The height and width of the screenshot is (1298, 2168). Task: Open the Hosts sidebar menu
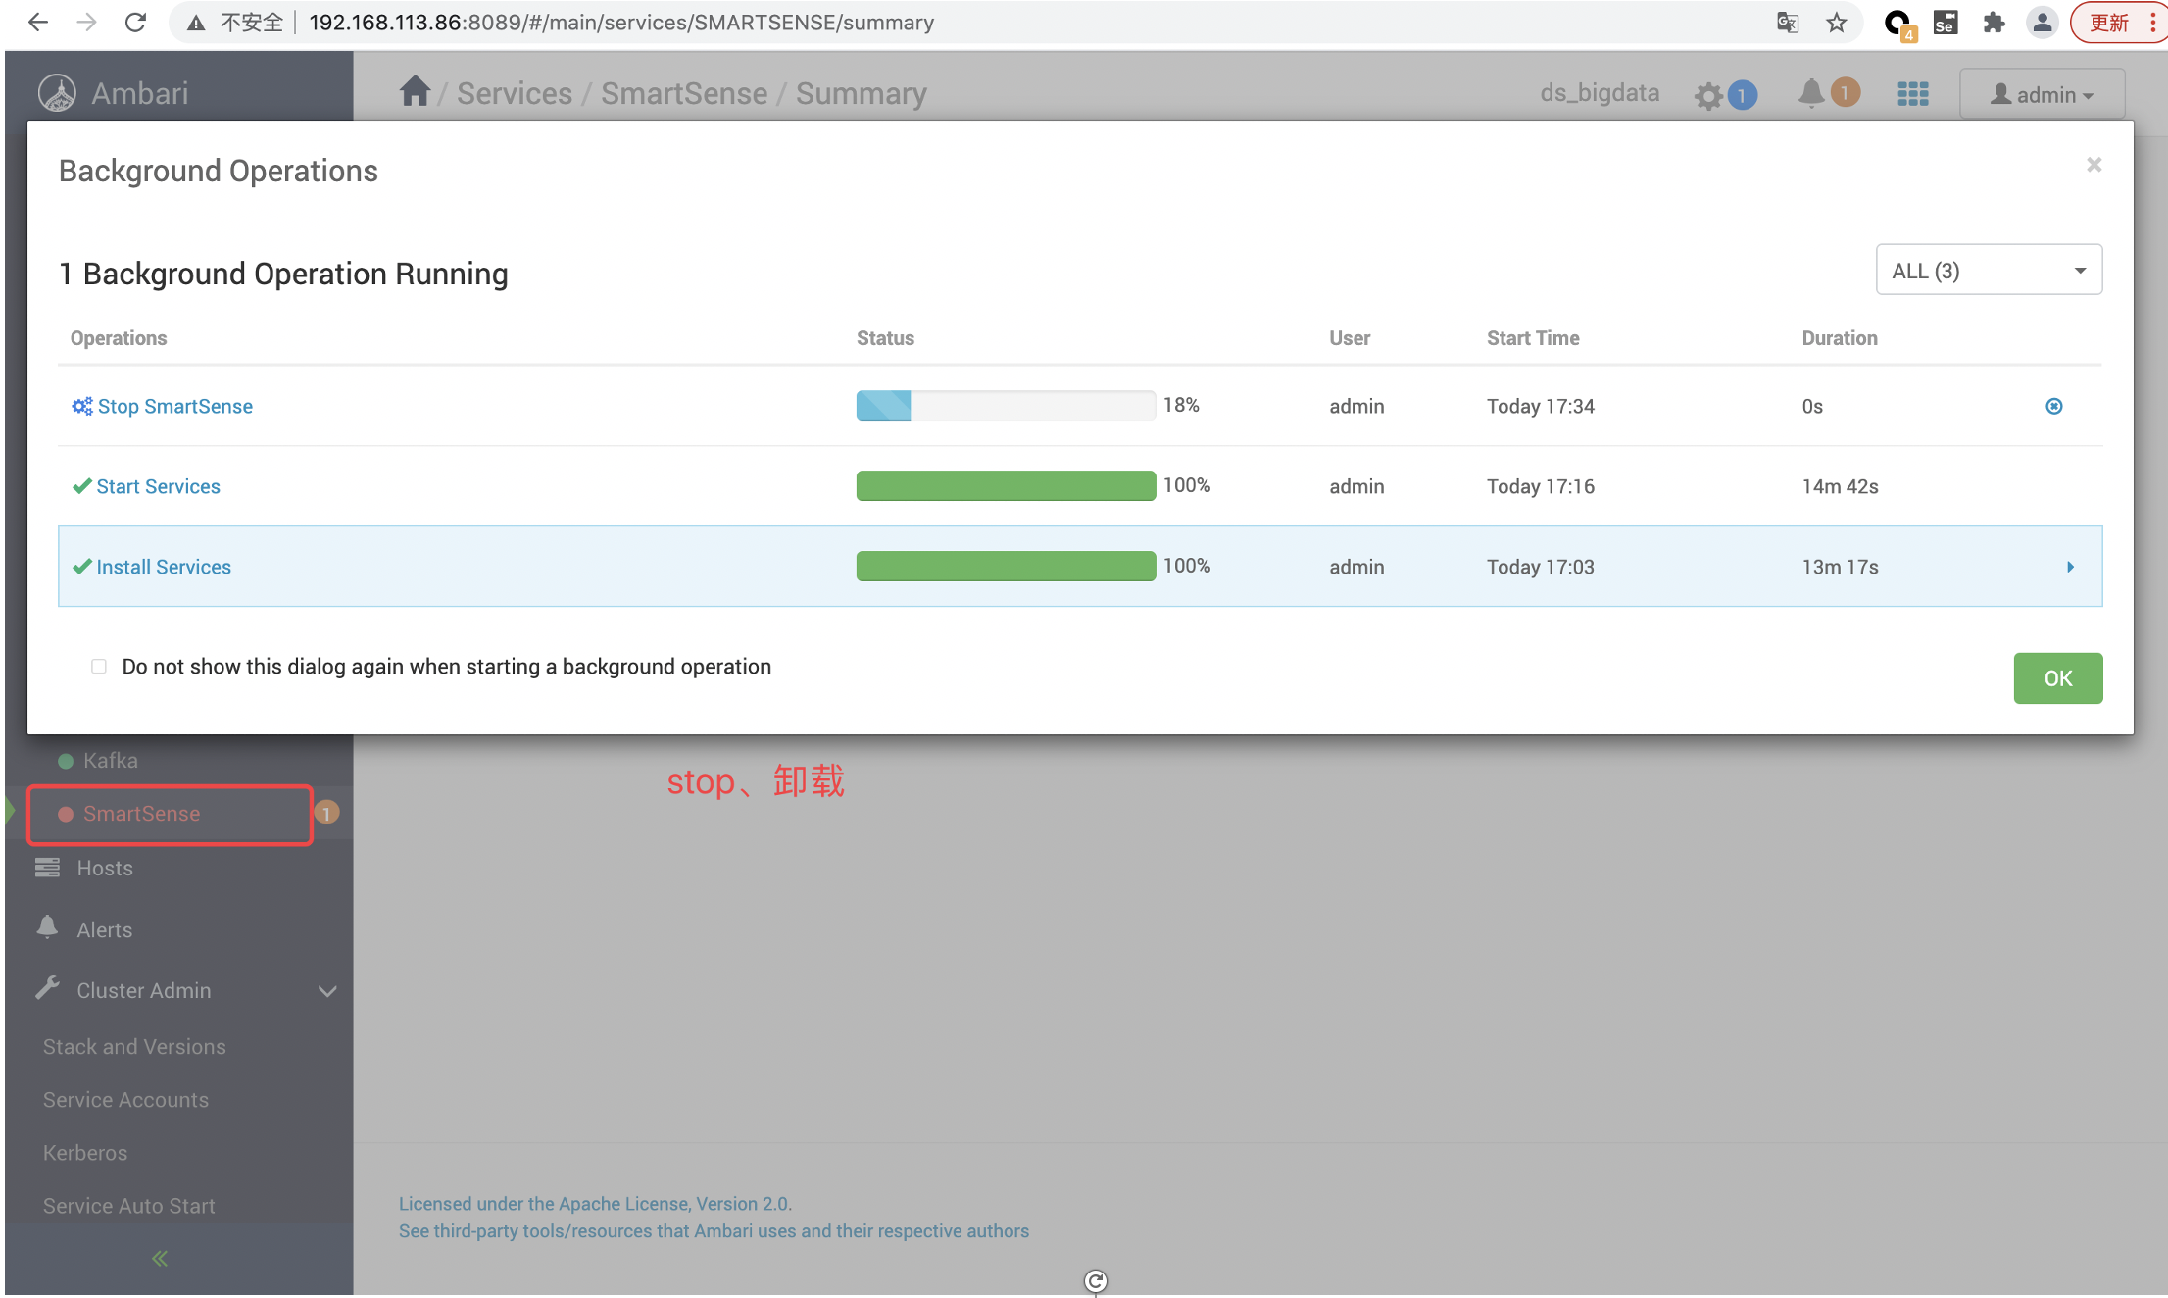[x=105, y=868]
